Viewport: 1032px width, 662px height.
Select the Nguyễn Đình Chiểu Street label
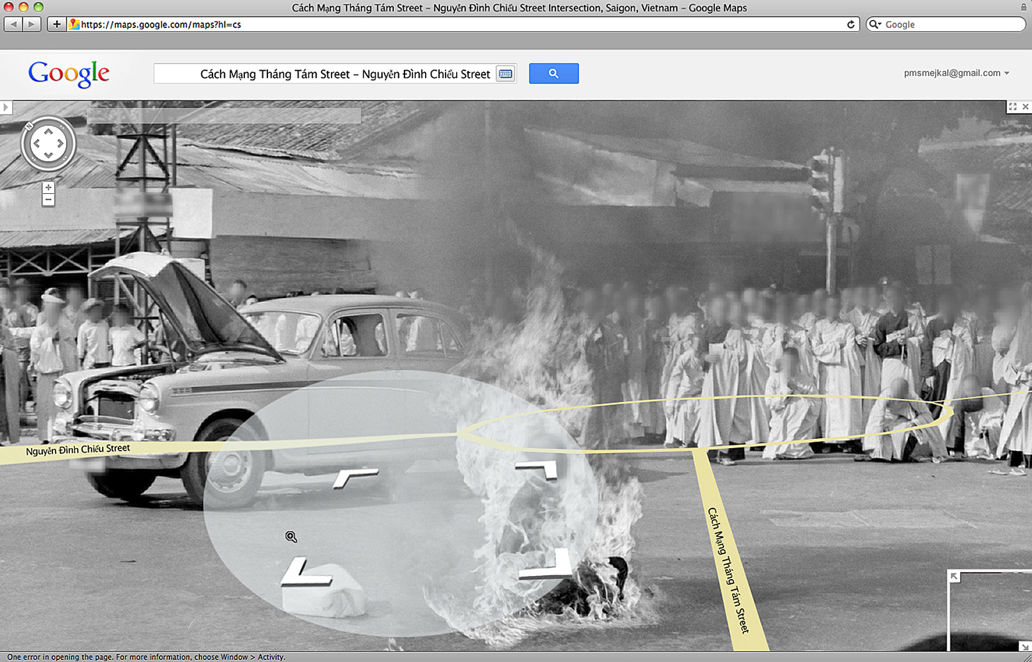77,450
